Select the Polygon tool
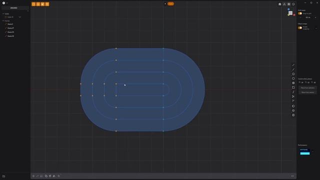 [293, 78]
